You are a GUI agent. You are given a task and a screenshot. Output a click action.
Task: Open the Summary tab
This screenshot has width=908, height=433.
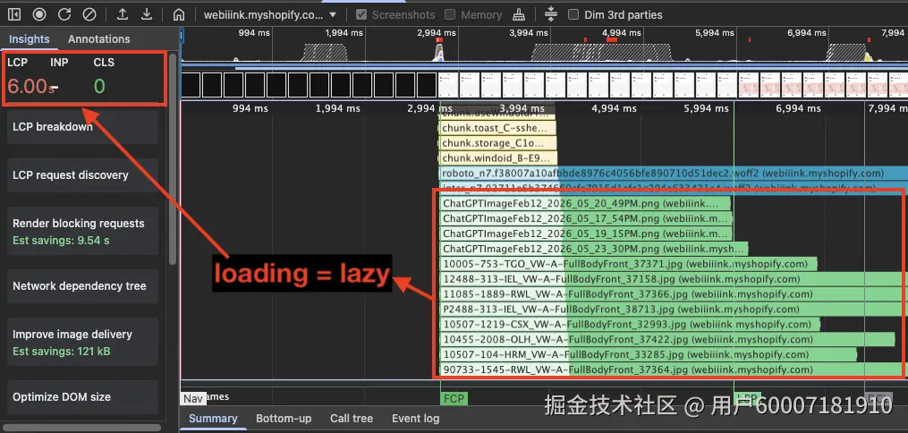[x=213, y=419]
